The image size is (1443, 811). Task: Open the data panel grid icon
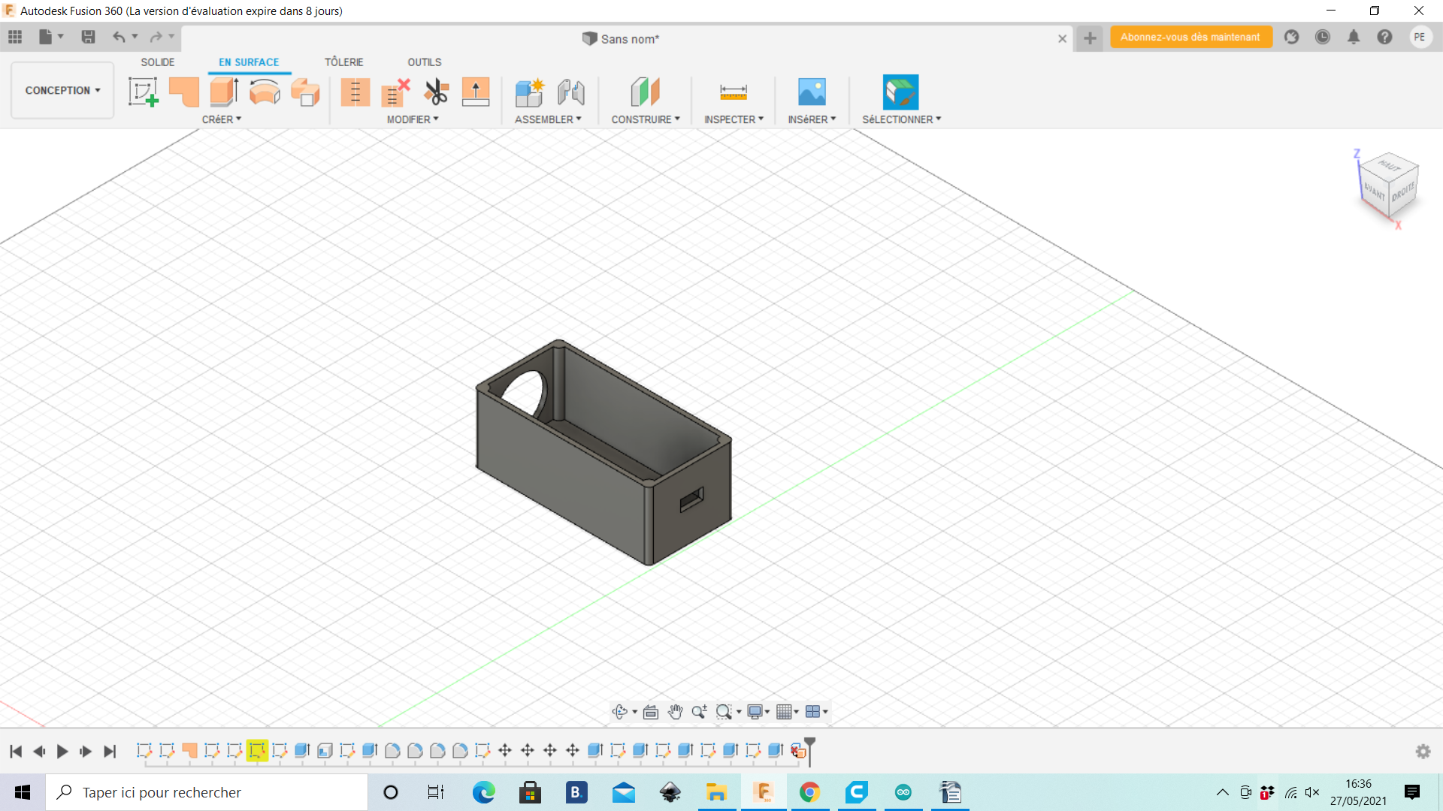15,37
